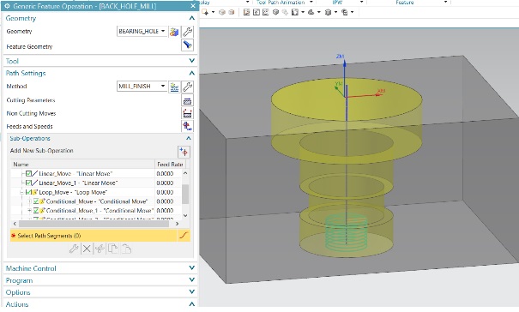The image size is (519, 312).
Task: Open the Non Cutting Moves dialog icon
Action: [187, 113]
